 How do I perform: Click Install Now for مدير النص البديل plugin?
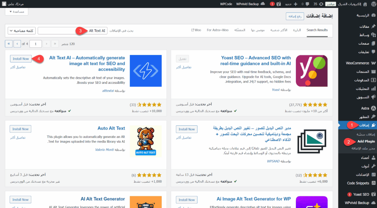pyautogui.click(x=187, y=129)
